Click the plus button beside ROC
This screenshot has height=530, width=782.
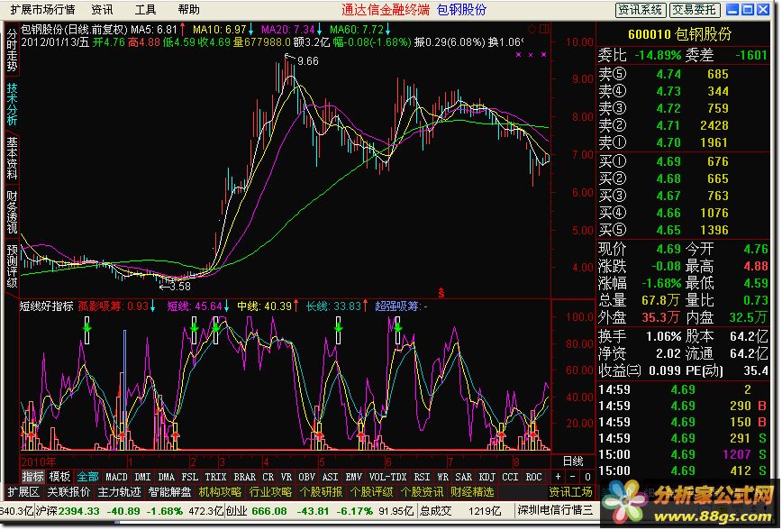558,478
